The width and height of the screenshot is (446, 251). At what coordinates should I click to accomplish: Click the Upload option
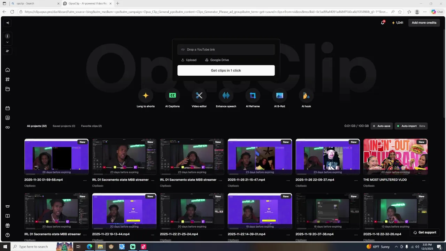(189, 60)
